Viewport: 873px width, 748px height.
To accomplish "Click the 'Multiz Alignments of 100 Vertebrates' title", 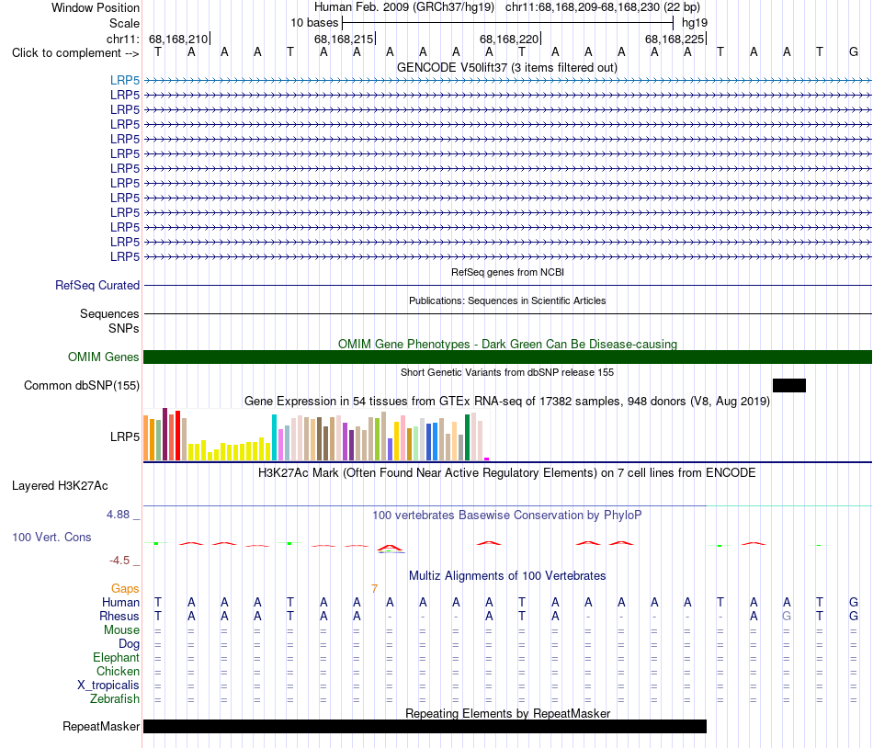I will coord(507,575).
